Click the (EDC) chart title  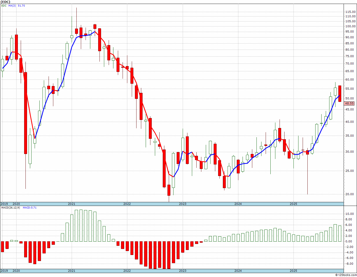(x=5, y=2)
